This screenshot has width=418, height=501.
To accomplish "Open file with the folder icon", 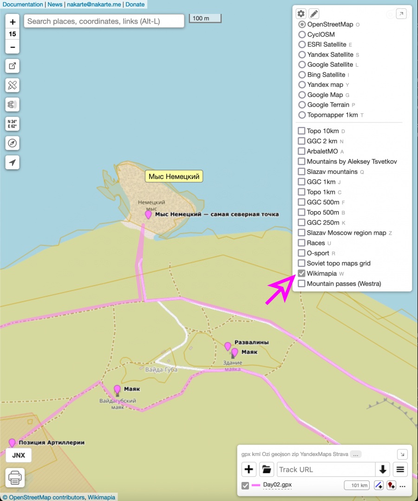I will (266, 469).
